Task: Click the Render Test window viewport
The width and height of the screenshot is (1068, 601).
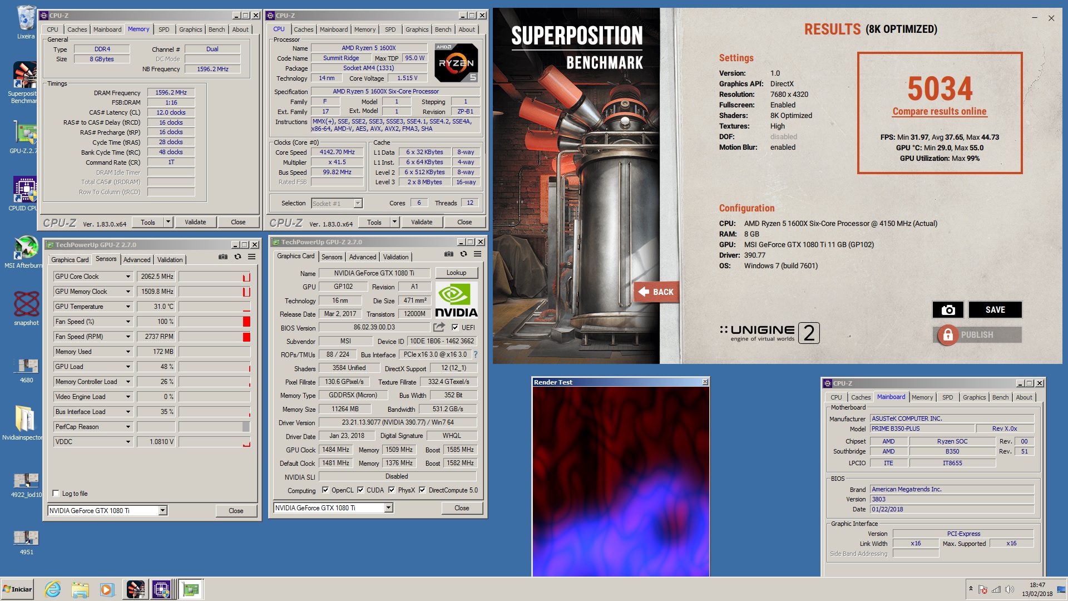Action: [x=621, y=481]
